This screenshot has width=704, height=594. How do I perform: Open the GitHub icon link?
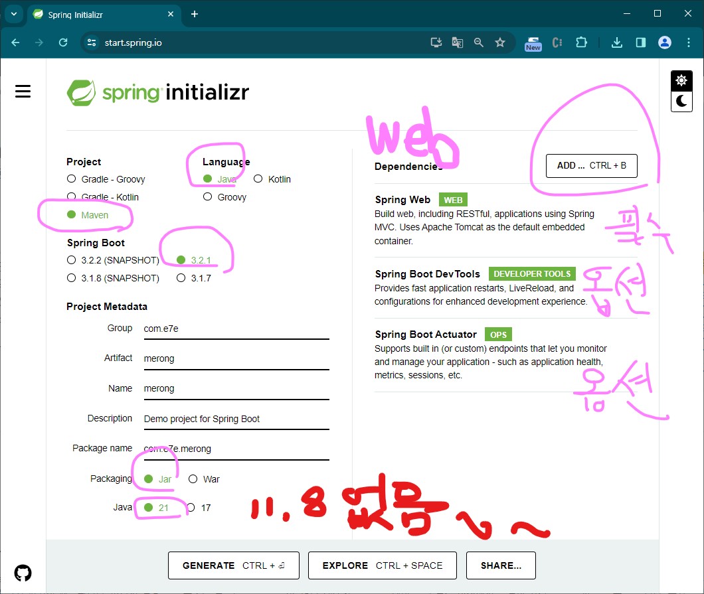click(23, 573)
